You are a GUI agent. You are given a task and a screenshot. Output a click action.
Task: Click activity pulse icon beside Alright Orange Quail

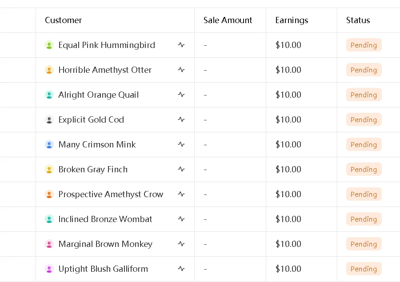(x=181, y=95)
